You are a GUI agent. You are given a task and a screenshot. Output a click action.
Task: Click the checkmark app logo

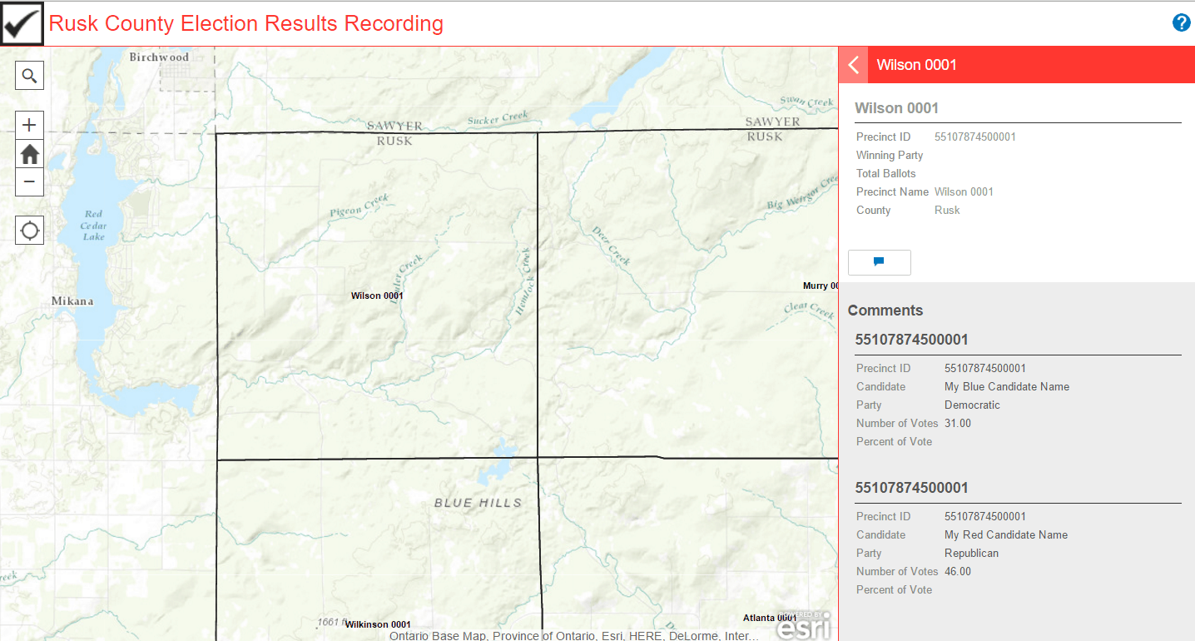[x=22, y=22]
